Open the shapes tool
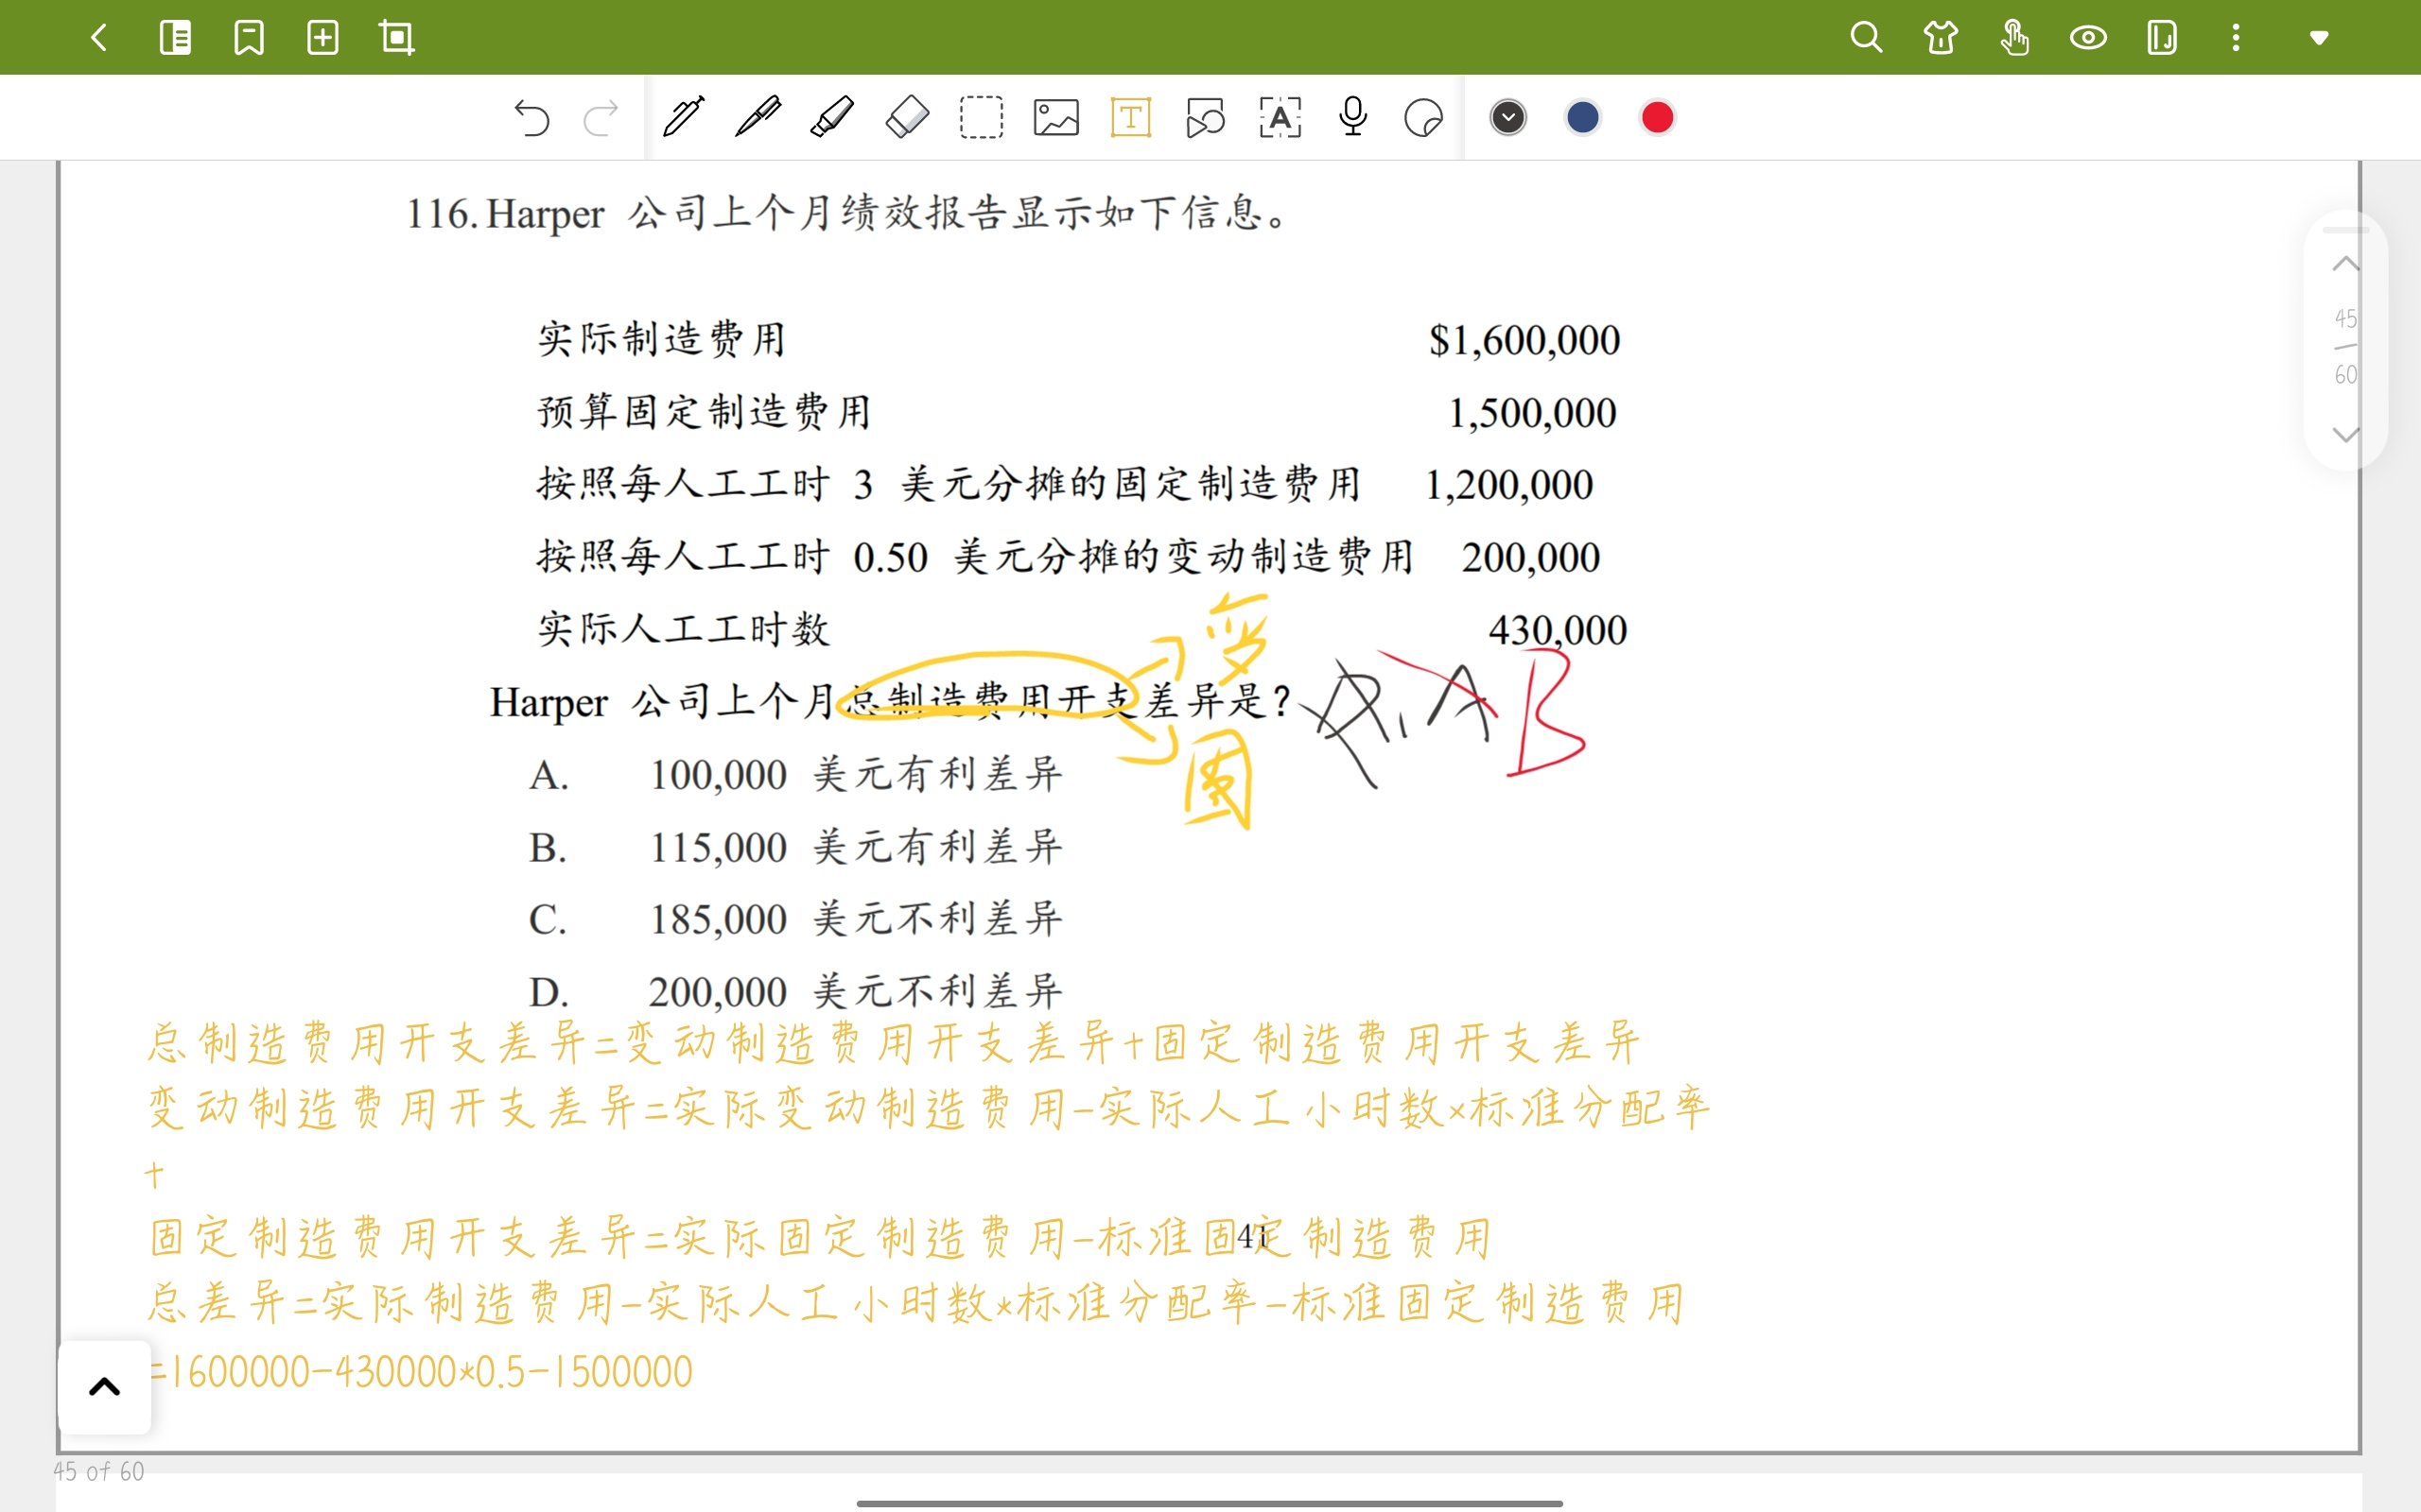This screenshot has width=2421, height=1512. [x=1205, y=117]
